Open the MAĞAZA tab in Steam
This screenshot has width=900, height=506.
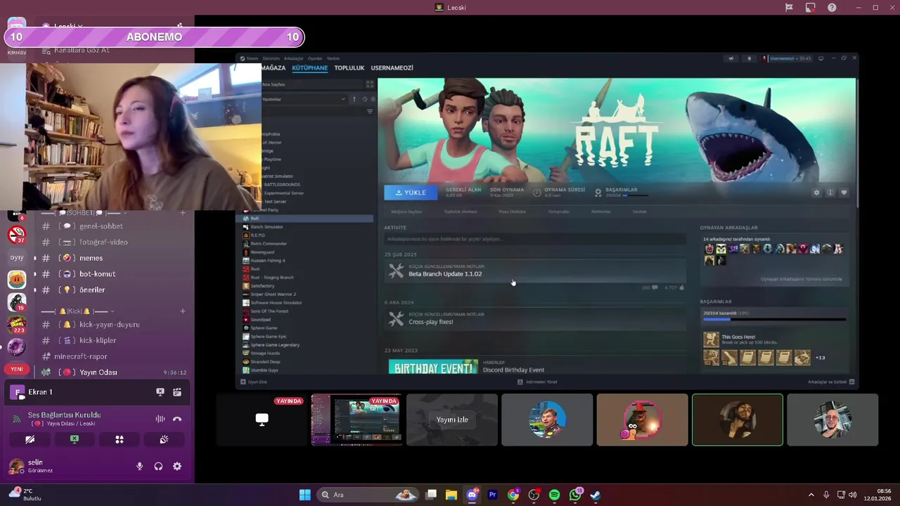[x=274, y=68]
